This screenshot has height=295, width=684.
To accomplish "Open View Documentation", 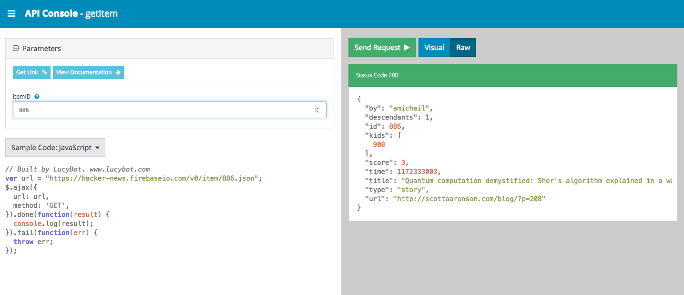I will (x=88, y=72).
